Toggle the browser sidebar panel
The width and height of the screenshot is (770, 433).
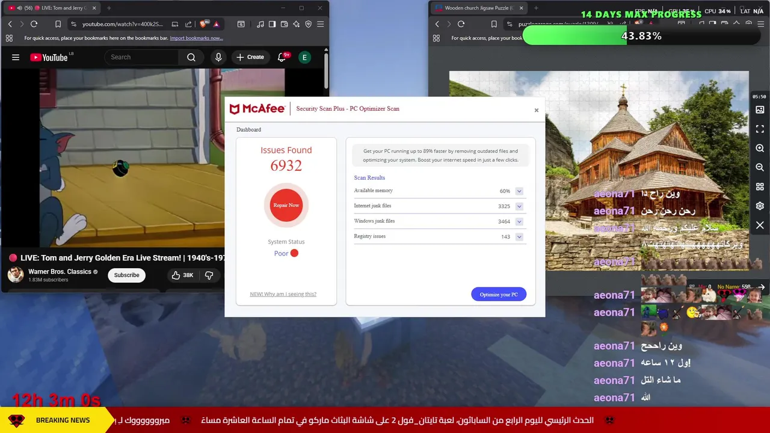(x=272, y=24)
